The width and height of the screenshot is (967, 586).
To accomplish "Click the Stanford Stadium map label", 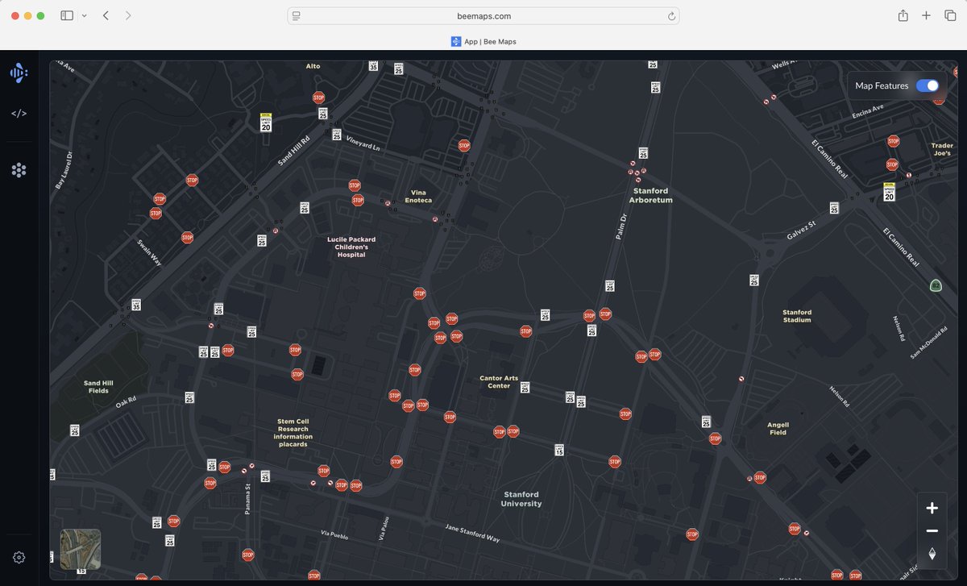I will pos(797,316).
